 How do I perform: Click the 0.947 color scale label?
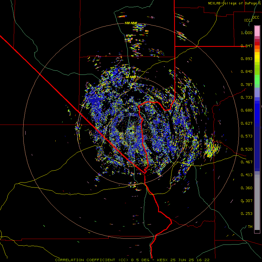pos(247,46)
